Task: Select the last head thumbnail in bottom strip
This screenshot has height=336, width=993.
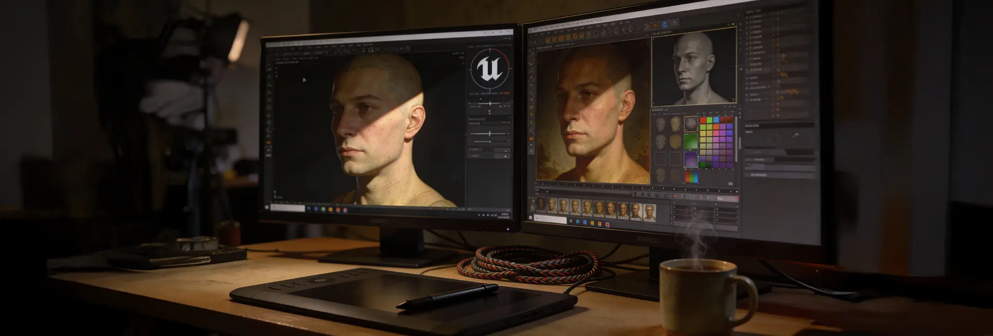Action: tap(650, 212)
